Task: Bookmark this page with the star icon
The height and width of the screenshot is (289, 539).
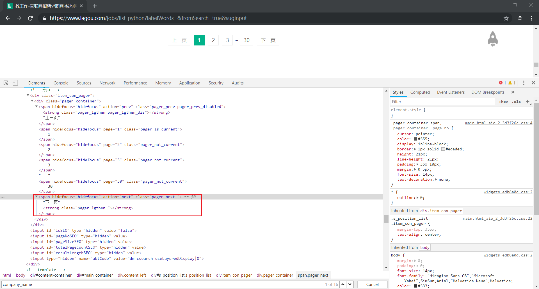Action: click(506, 18)
